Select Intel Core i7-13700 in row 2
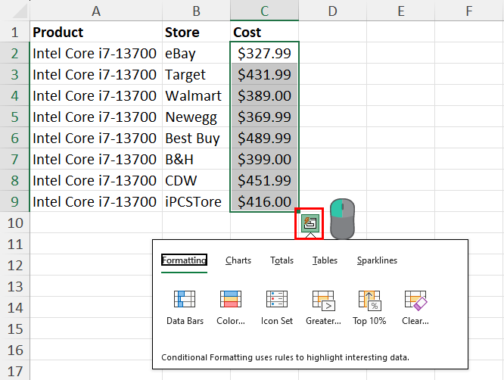Image resolution: width=504 pixels, height=380 pixels. pyautogui.click(x=96, y=54)
